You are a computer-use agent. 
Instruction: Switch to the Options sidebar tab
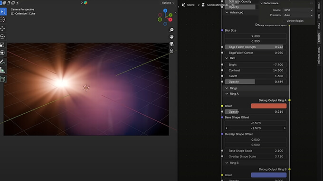click(x=319, y=37)
